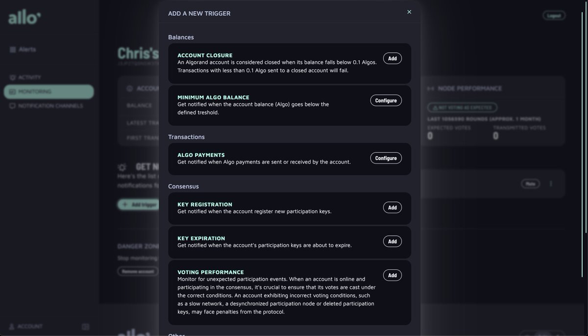The height and width of the screenshot is (336, 588).
Task: Click the sidebar collapse icon
Action: (86, 326)
